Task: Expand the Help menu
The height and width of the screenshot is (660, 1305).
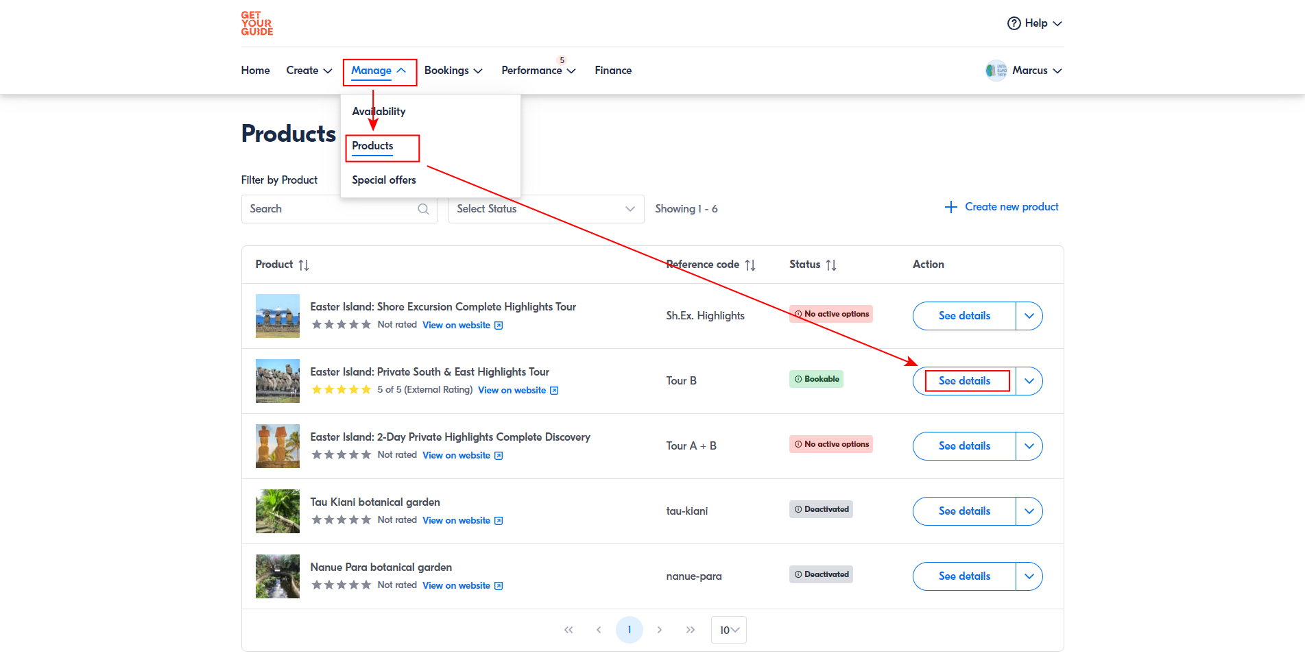Action: point(1035,23)
